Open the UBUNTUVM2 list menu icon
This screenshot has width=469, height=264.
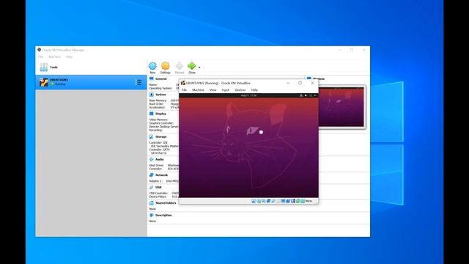(x=139, y=82)
